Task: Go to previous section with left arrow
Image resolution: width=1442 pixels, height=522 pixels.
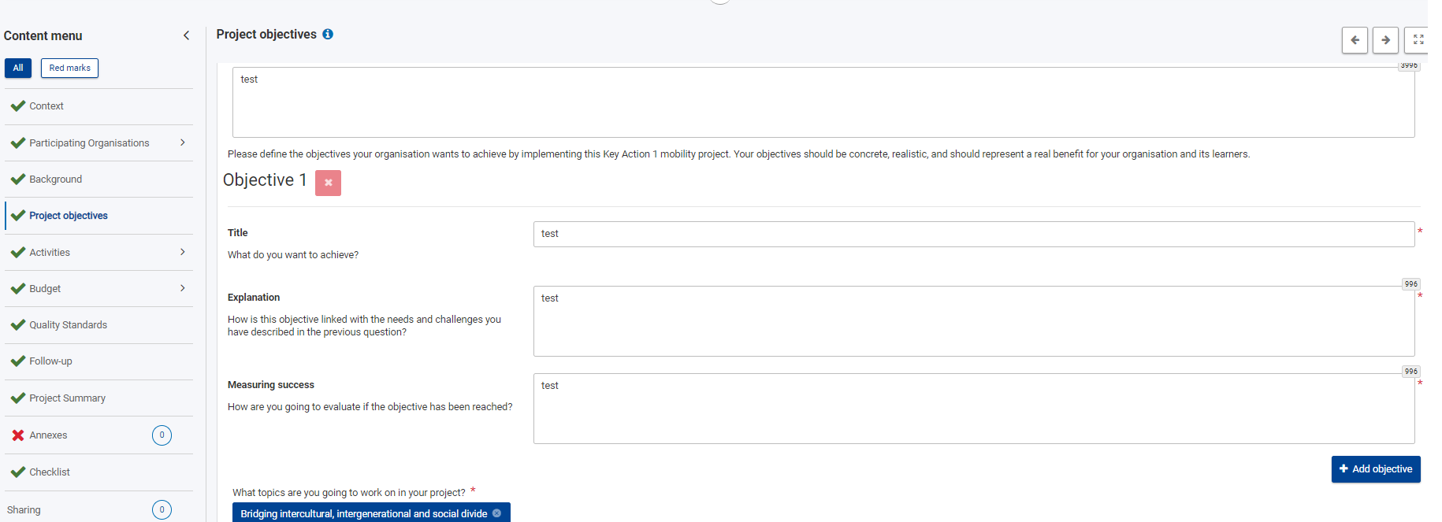Action: pyautogui.click(x=1355, y=40)
